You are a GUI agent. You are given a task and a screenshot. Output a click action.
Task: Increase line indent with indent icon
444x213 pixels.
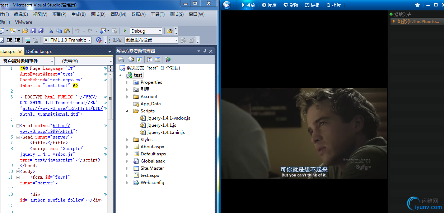pos(18,40)
